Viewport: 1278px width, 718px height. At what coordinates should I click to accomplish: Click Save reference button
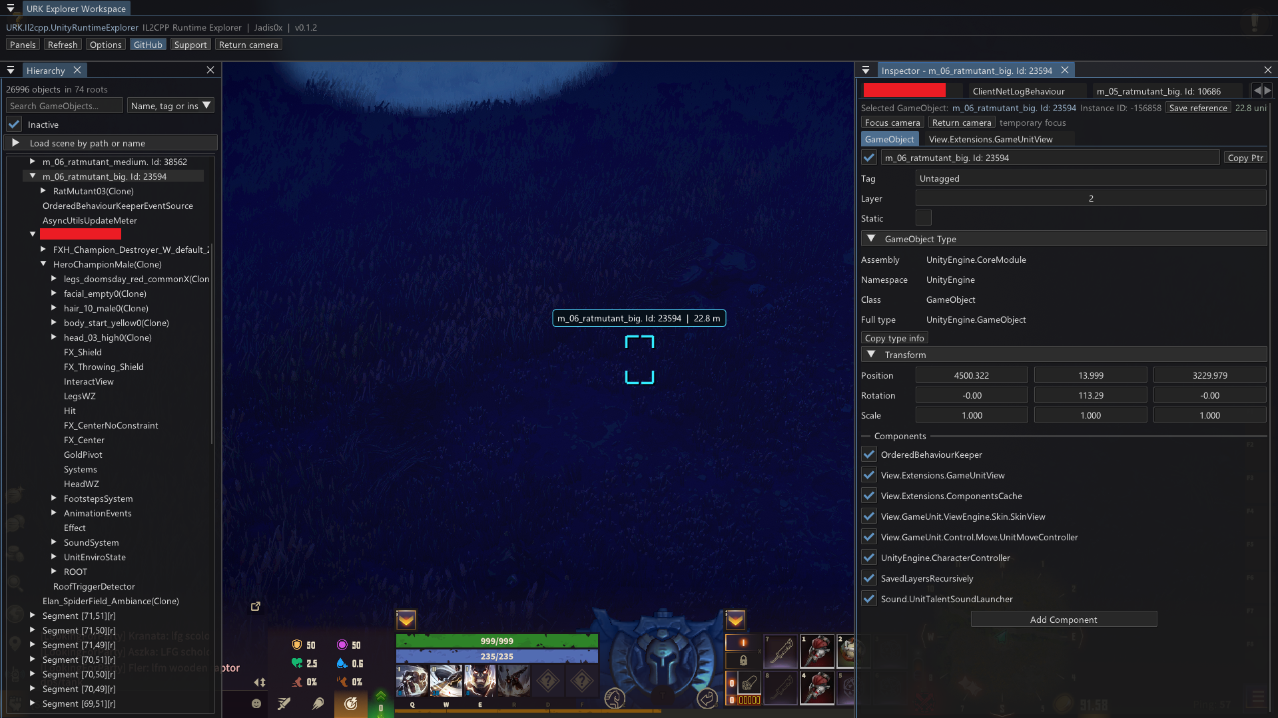[x=1198, y=108]
